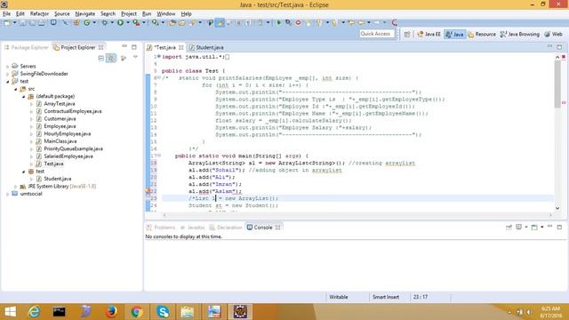Click the Smart Insert status bar entry
The width and height of the screenshot is (569, 320).
point(386,297)
